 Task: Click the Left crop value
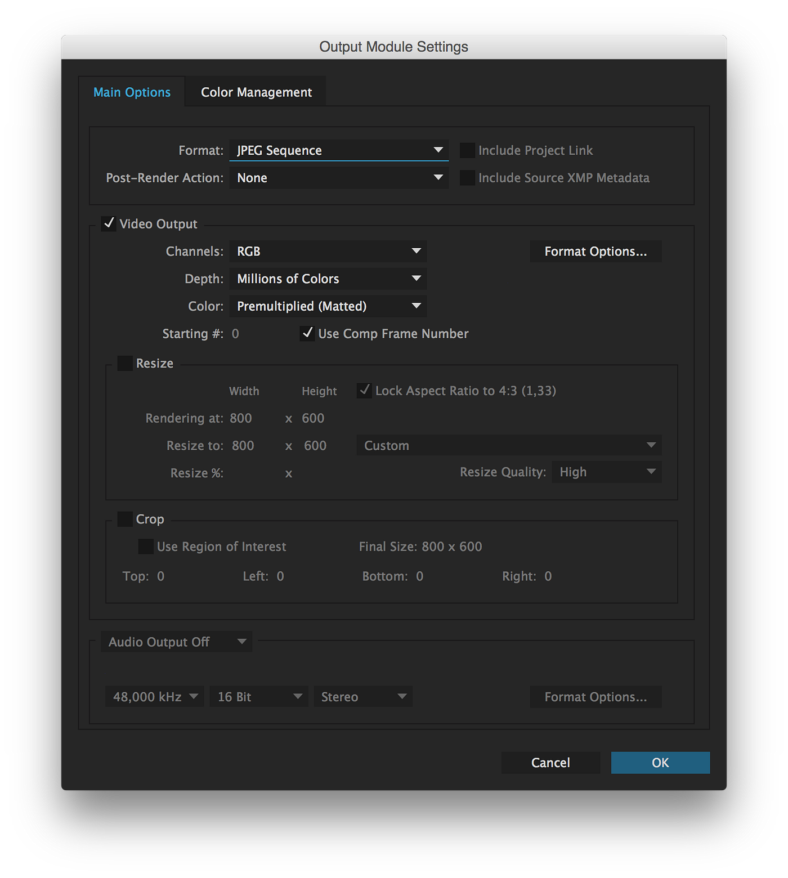[x=280, y=576]
